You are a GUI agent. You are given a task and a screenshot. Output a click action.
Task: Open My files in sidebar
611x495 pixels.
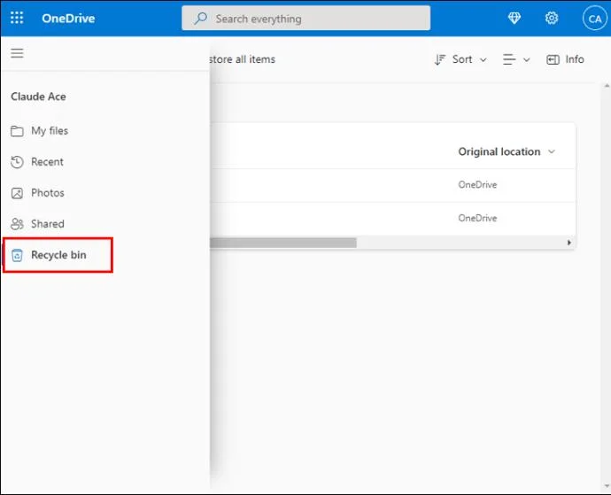[x=50, y=130]
